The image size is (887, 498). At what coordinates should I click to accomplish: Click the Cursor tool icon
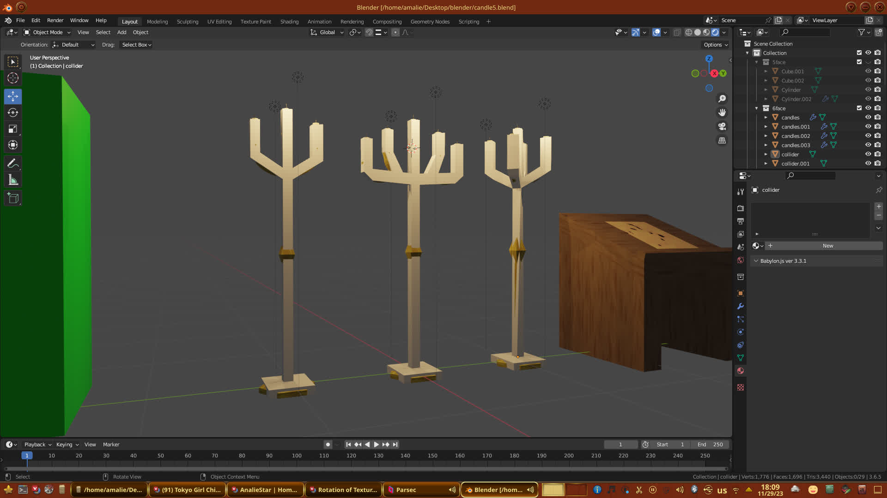coord(13,78)
